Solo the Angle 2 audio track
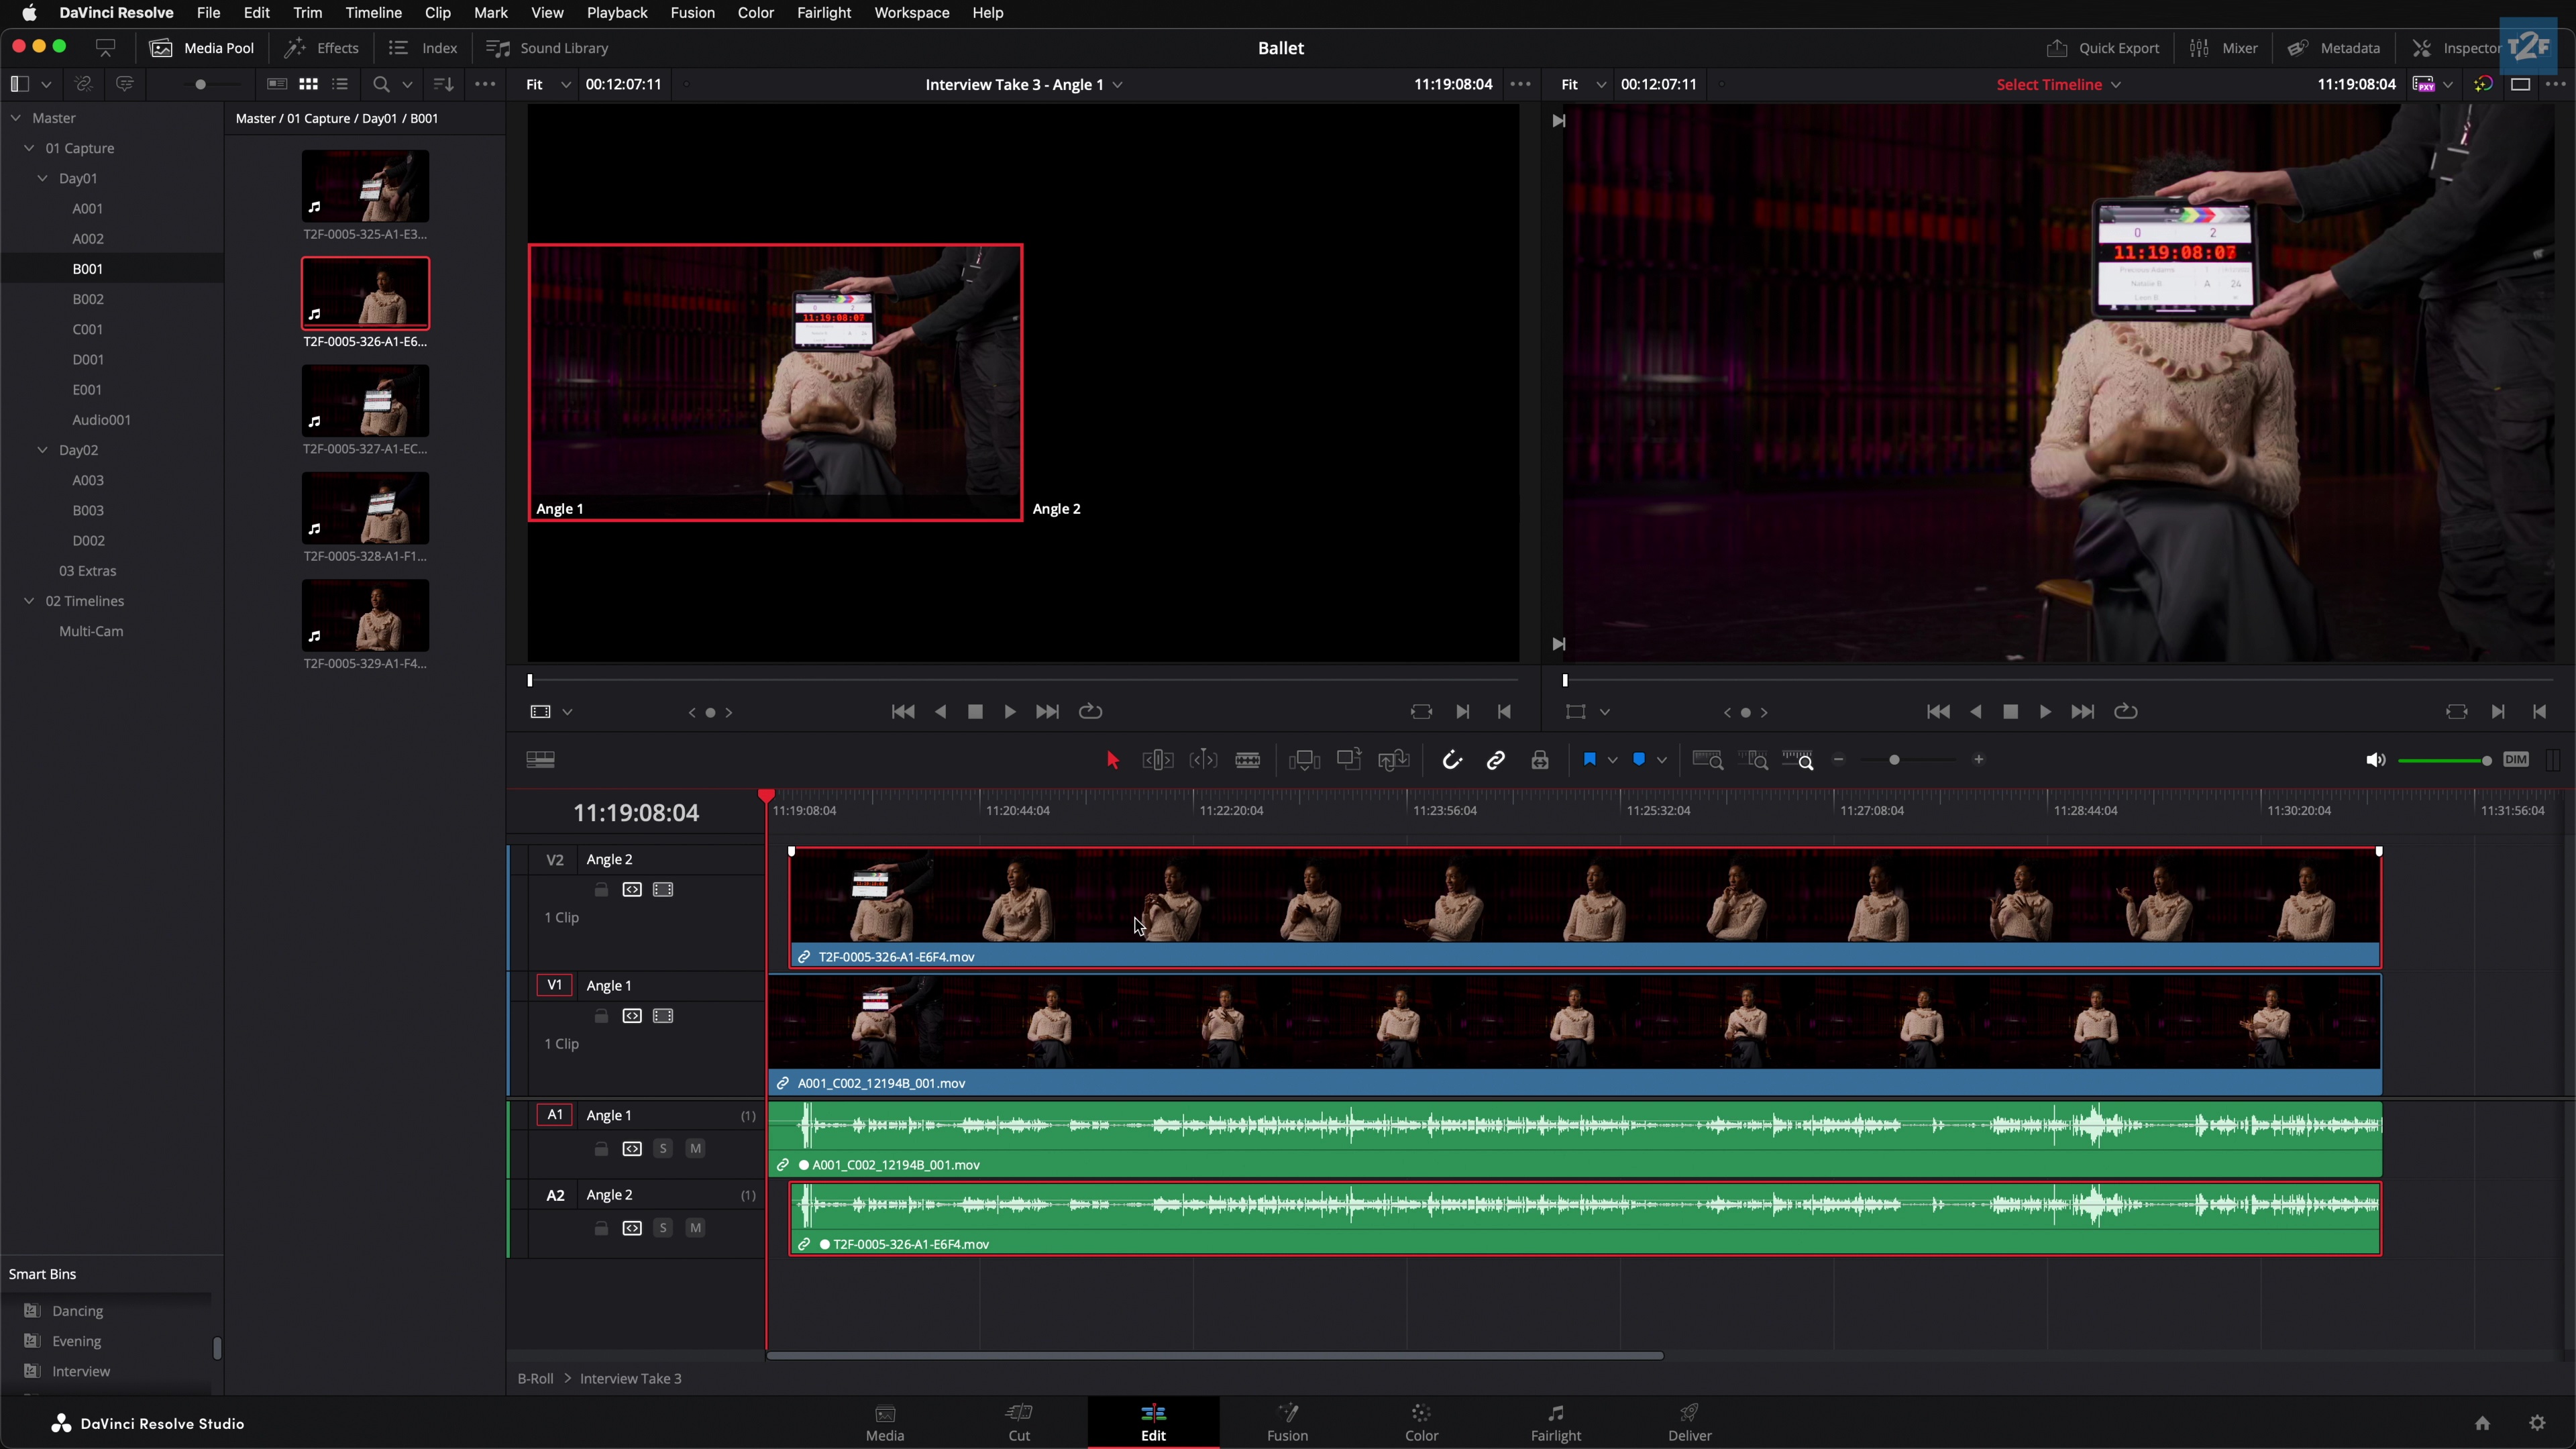 tap(663, 1228)
